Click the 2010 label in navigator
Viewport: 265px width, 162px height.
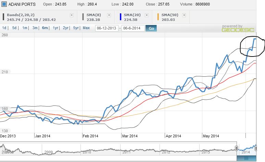point(87,152)
